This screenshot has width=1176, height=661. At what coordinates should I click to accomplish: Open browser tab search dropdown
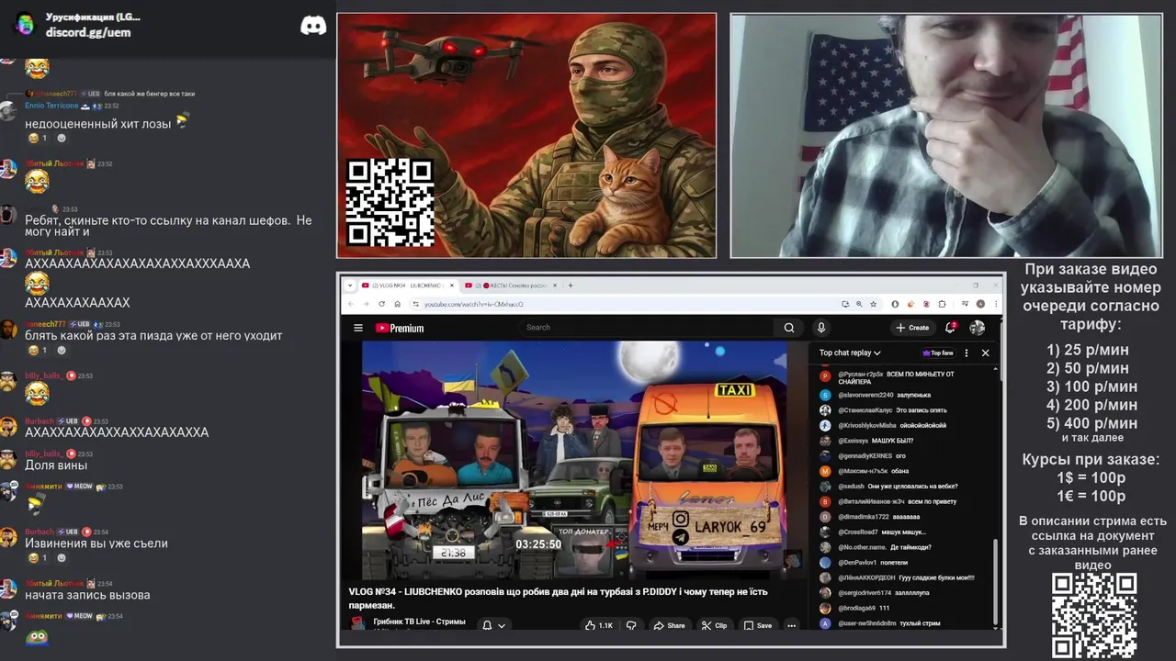(350, 286)
